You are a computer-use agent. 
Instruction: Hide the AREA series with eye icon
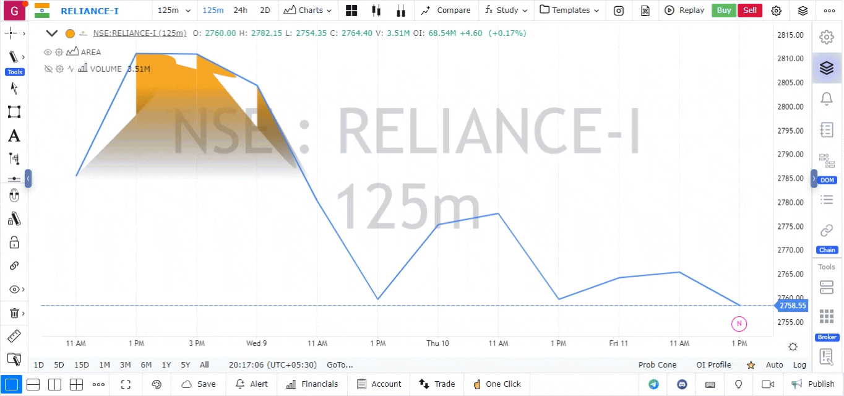(48, 53)
